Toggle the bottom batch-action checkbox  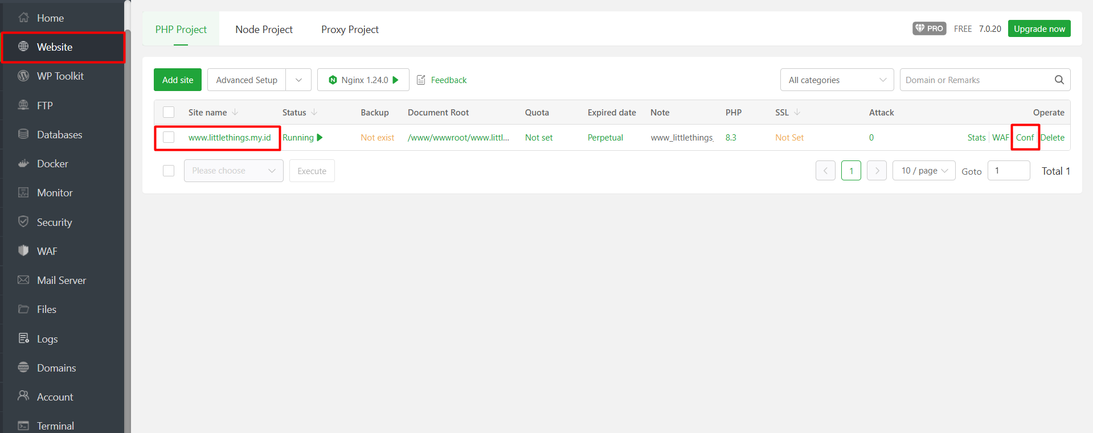pos(169,171)
